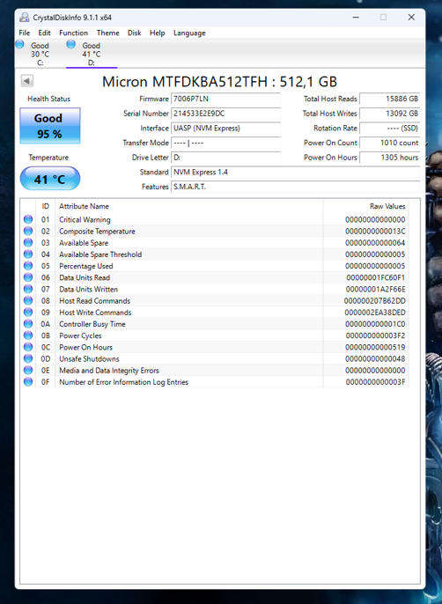Select the Critical Warning attribute row text
The width and height of the screenshot is (442, 604).
coord(85,219)
